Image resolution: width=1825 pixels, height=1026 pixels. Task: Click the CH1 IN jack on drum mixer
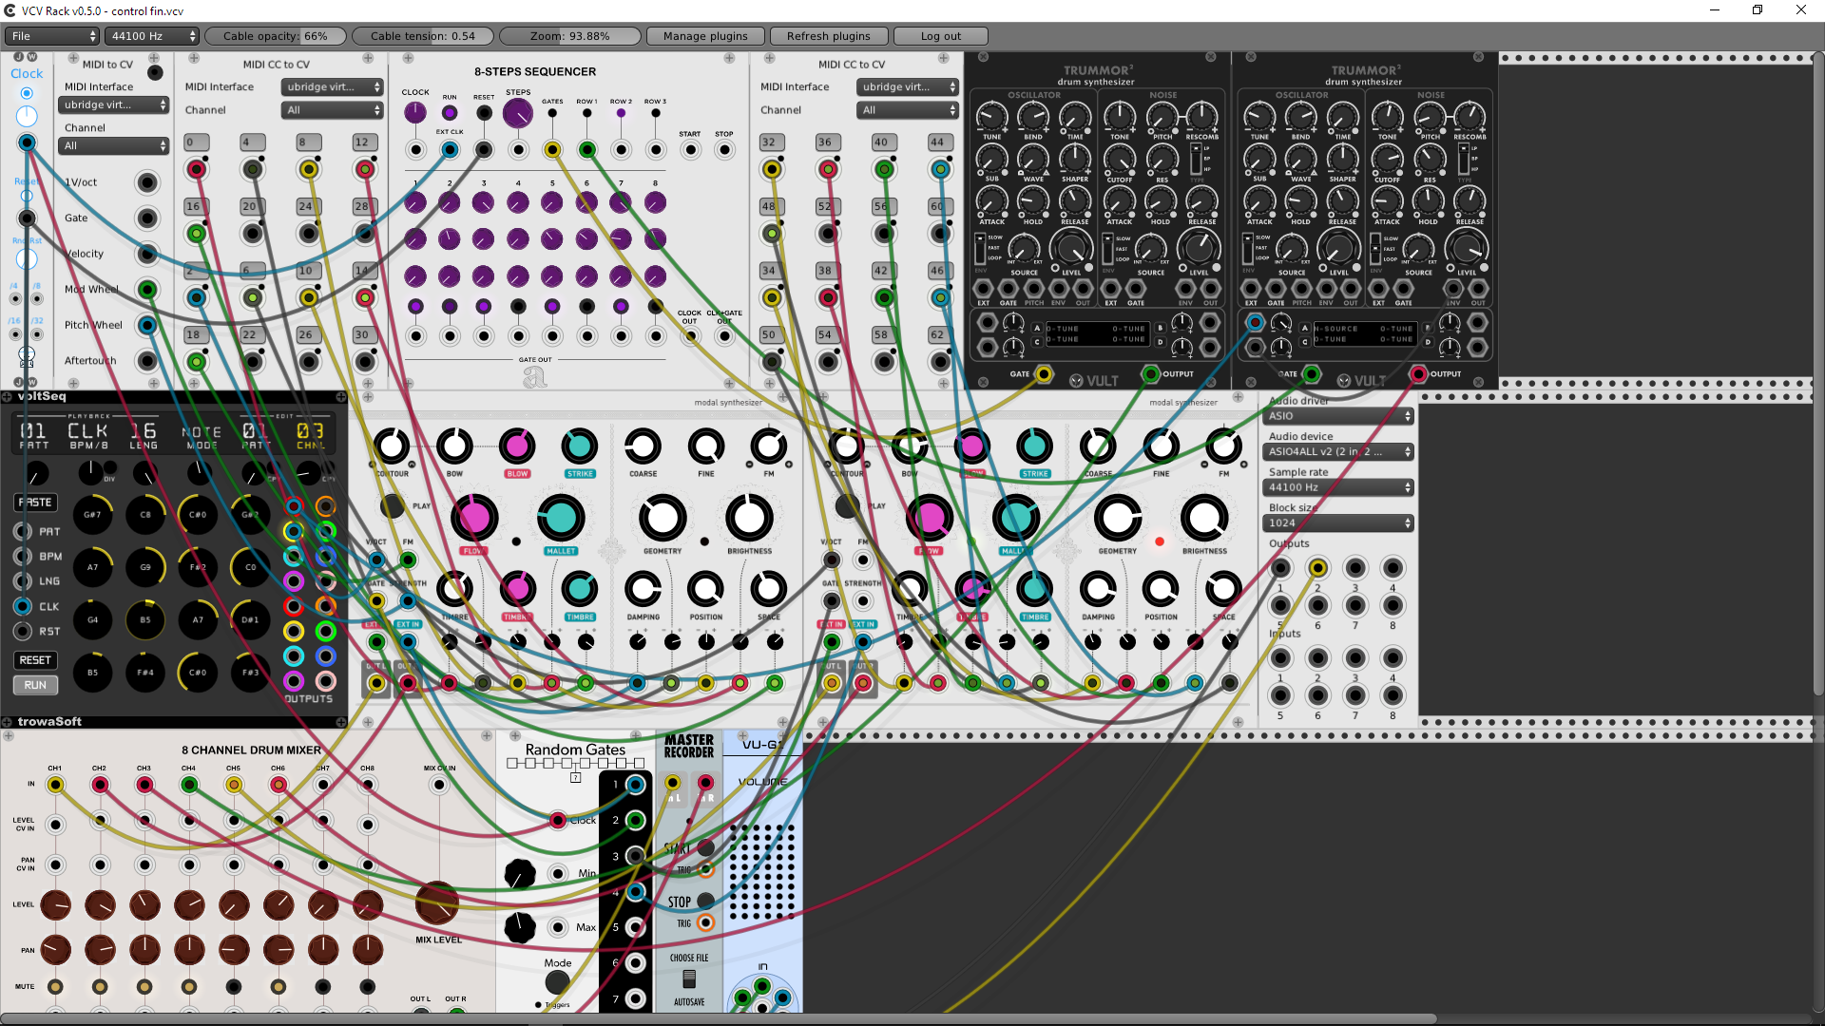tap(55, 785)
